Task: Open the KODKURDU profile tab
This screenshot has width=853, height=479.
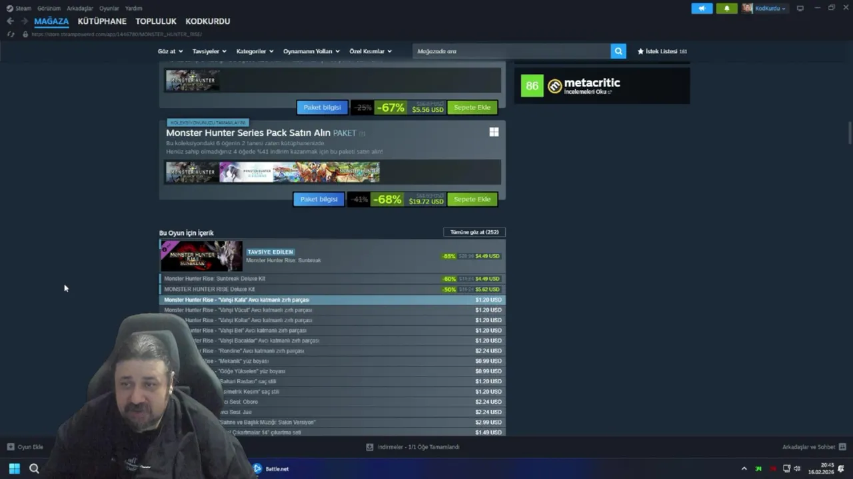Action: tap(208, 21)
